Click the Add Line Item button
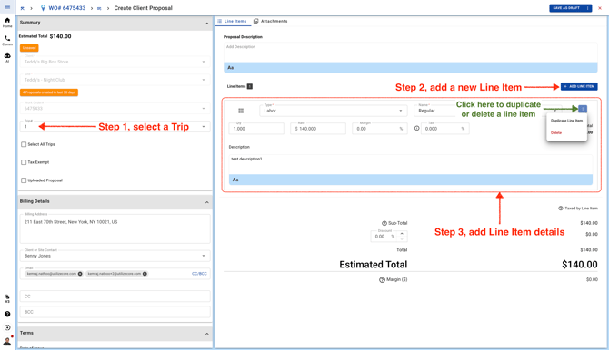Image resolution: width=609 pixels, height=350 pixels. pyautogui.click(x=579, y=86)
